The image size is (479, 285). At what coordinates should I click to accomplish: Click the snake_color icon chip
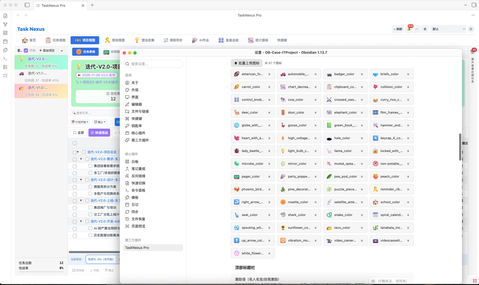[x=345, y=215]
